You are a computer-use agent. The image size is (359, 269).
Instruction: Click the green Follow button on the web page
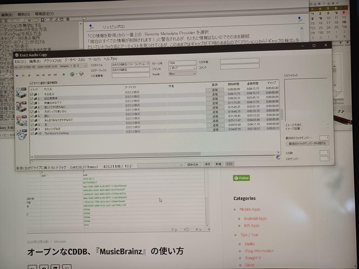[x=241, y=178]
